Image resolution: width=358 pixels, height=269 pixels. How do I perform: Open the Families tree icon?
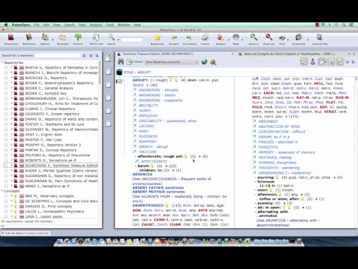(78, 38)
